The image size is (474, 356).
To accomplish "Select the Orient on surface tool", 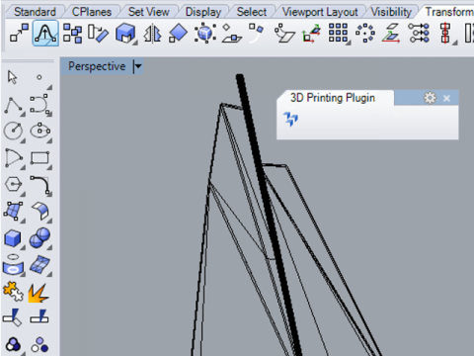I will coord(232,33).
